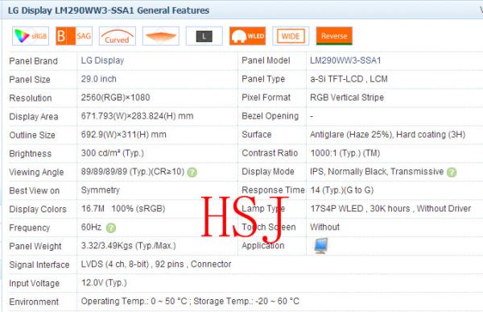Select the 16.7M 100% (sRGB) value

coord(123,209)
